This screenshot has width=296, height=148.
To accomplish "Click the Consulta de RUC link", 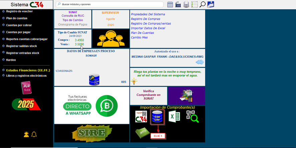I will 72,16.
